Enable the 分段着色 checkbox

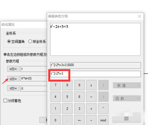click(12, 101)
